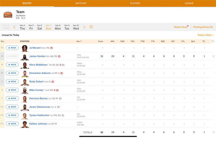Screen dimensions: 216x142
Task: Go to next week with right arrow
Action: 84,27
